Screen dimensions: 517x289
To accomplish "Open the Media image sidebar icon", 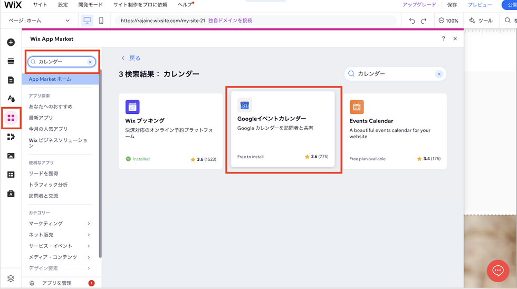I will (11, 156).
